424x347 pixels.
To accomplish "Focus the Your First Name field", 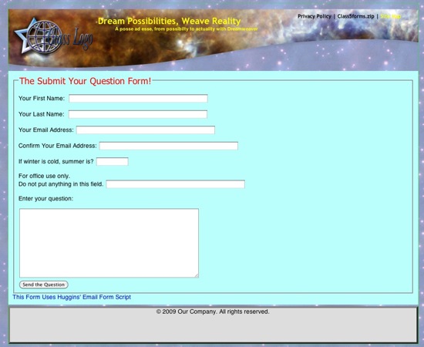I will pyautogui.click(x=138, y=99).
